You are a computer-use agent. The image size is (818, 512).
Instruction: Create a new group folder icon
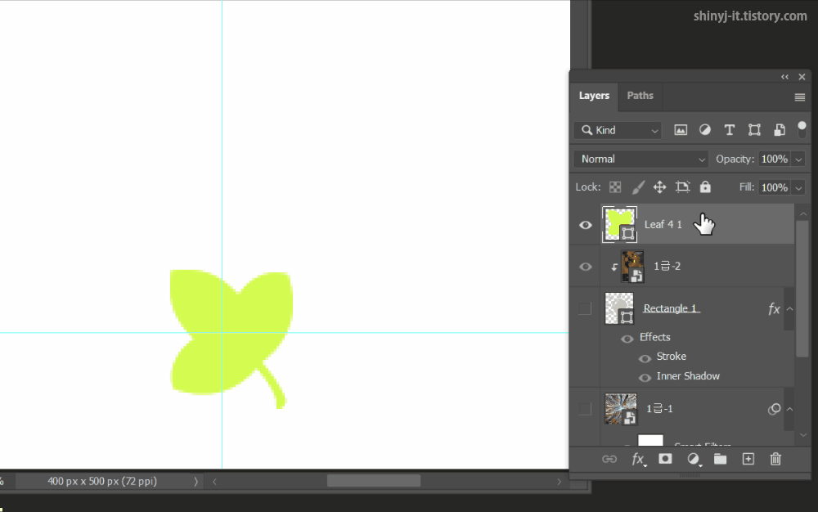pyautogui.click(x=721, y=459)
